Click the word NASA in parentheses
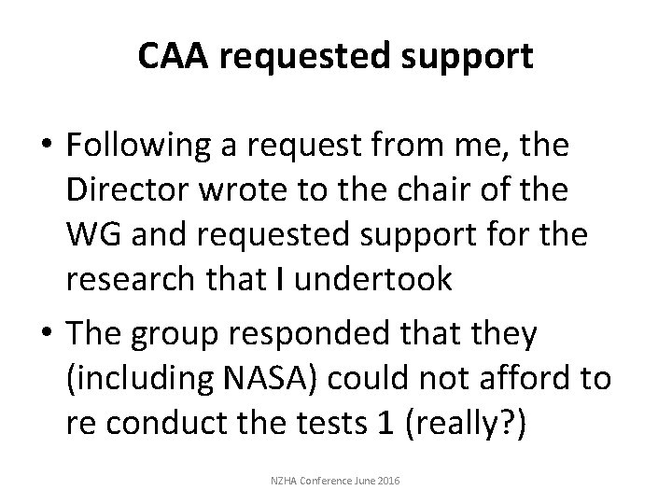 tap(265, 378)
